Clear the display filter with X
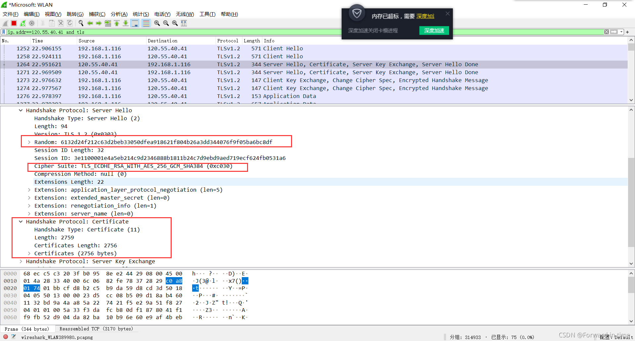This screenshot has height=341, width=635. [x=607, y=32]
